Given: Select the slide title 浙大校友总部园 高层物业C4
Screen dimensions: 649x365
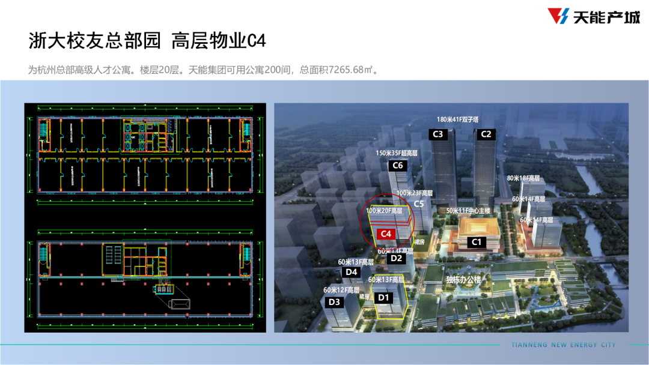Looking at the screenshot, I should pos(147,41).
